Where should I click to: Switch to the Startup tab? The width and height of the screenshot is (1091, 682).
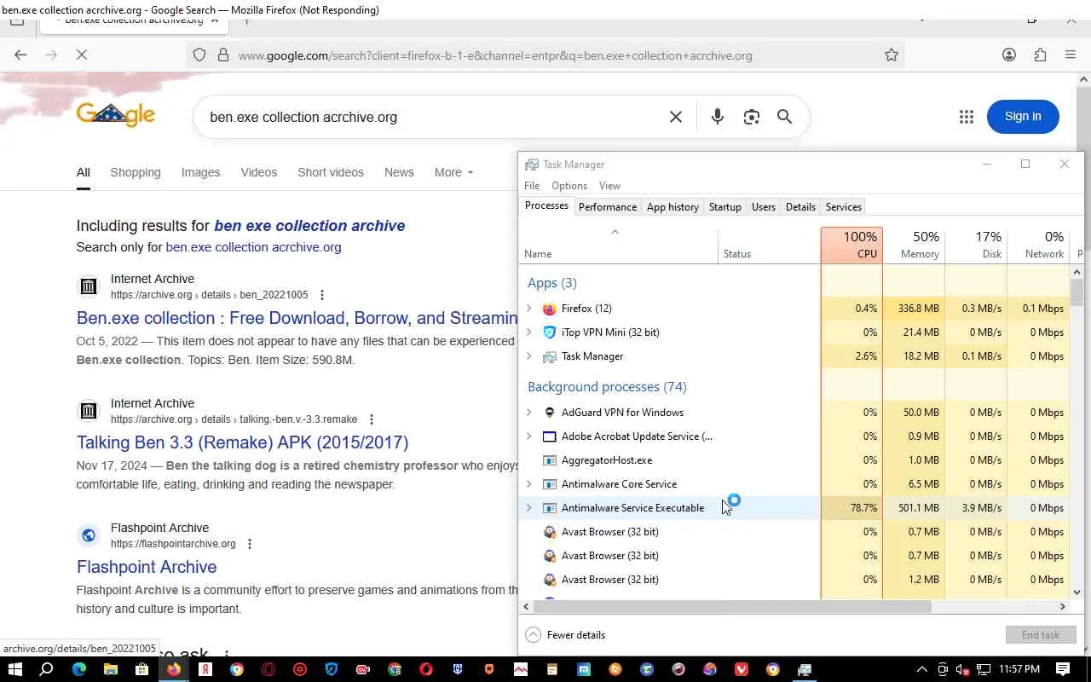tap(724, 207)
